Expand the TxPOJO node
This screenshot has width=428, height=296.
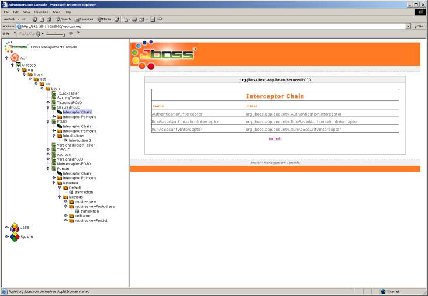click(49, 149)
